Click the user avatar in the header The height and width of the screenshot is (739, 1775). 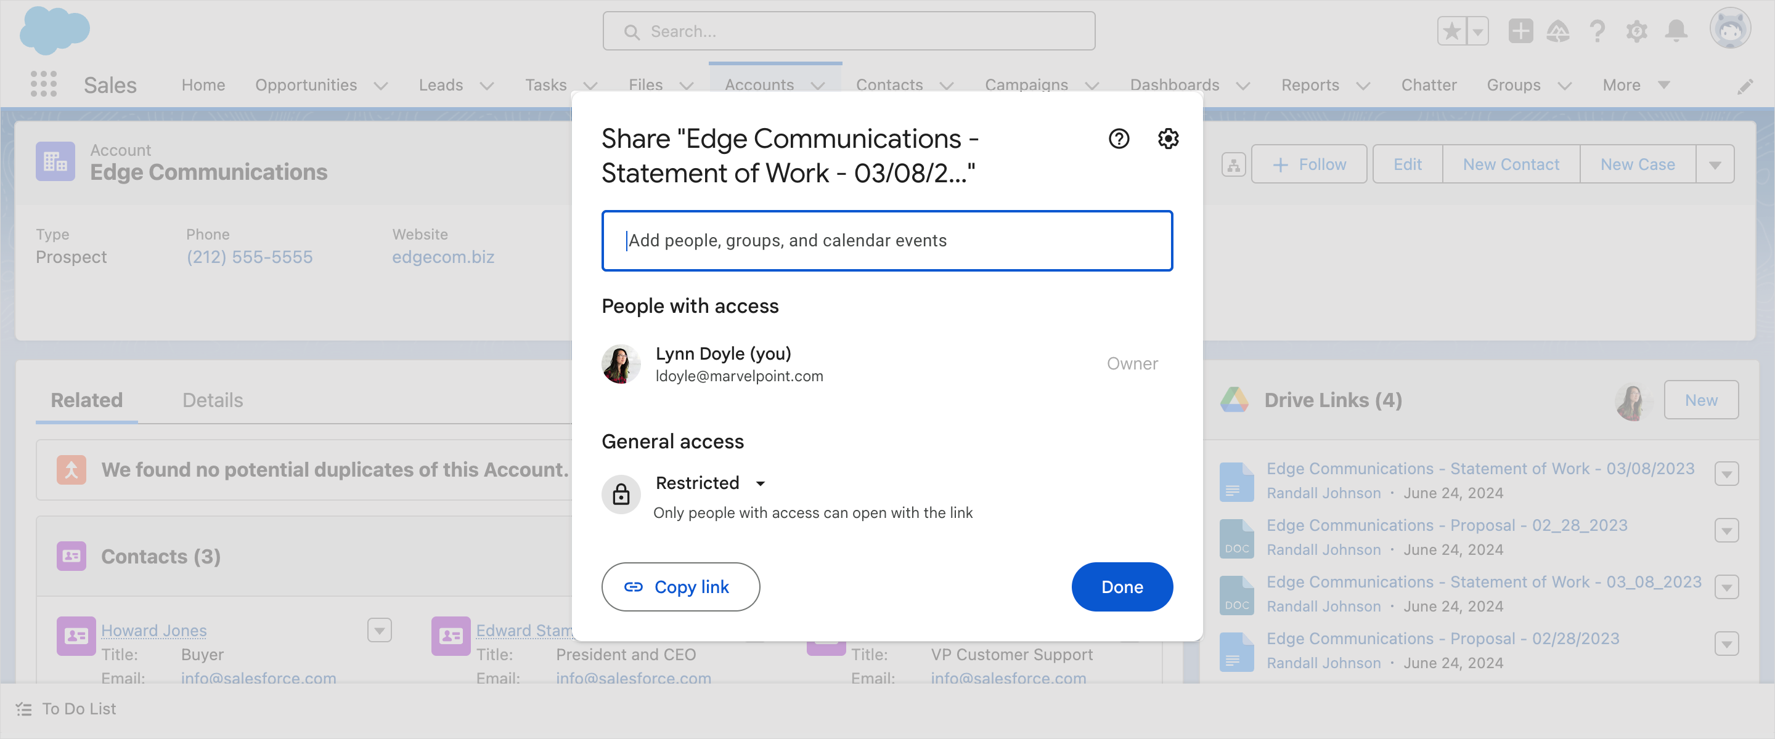coord(1729,30)
